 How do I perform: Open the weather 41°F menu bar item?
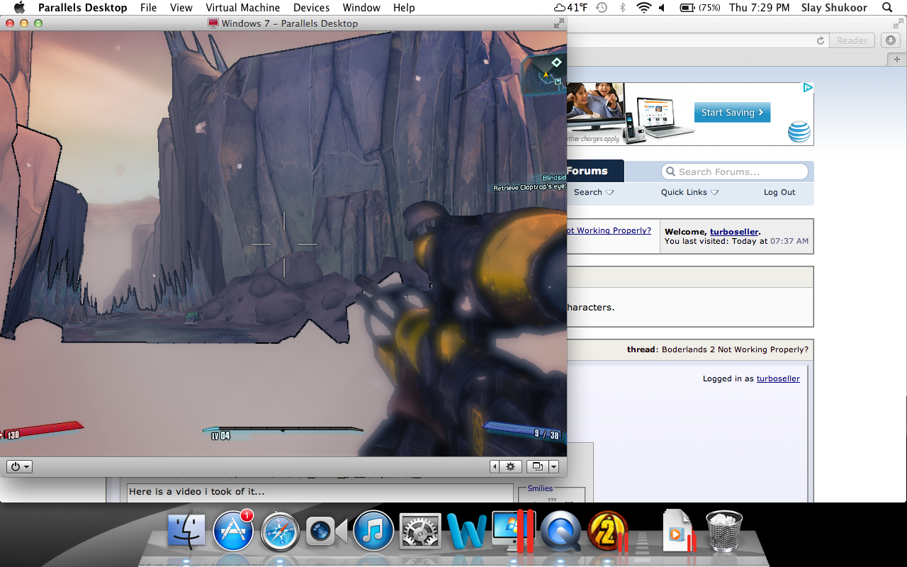[x=570, y=8]
